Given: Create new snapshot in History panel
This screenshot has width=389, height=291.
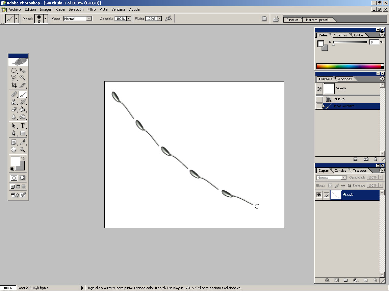Looking at the screenshot, I should click(366, 159).
